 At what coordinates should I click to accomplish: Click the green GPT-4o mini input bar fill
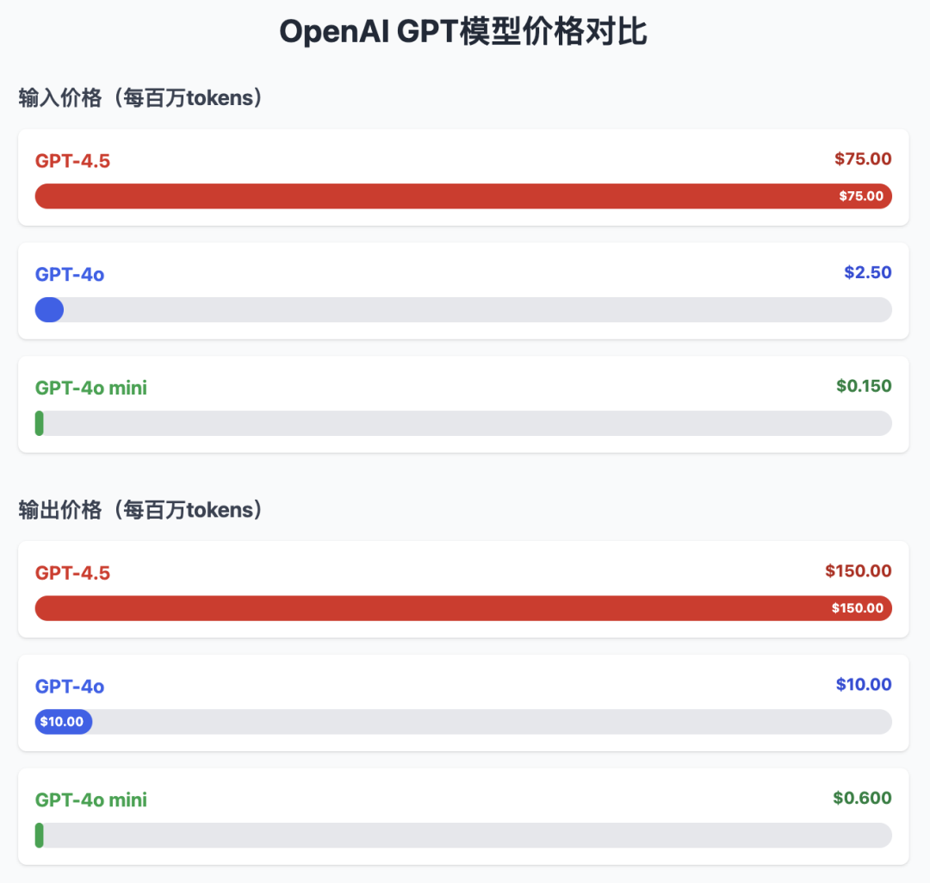[x=39, y=423]
